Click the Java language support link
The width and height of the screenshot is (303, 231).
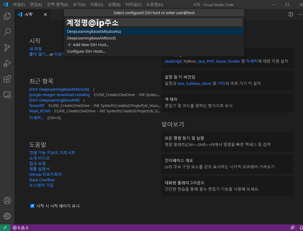click(x=201, y=61)
